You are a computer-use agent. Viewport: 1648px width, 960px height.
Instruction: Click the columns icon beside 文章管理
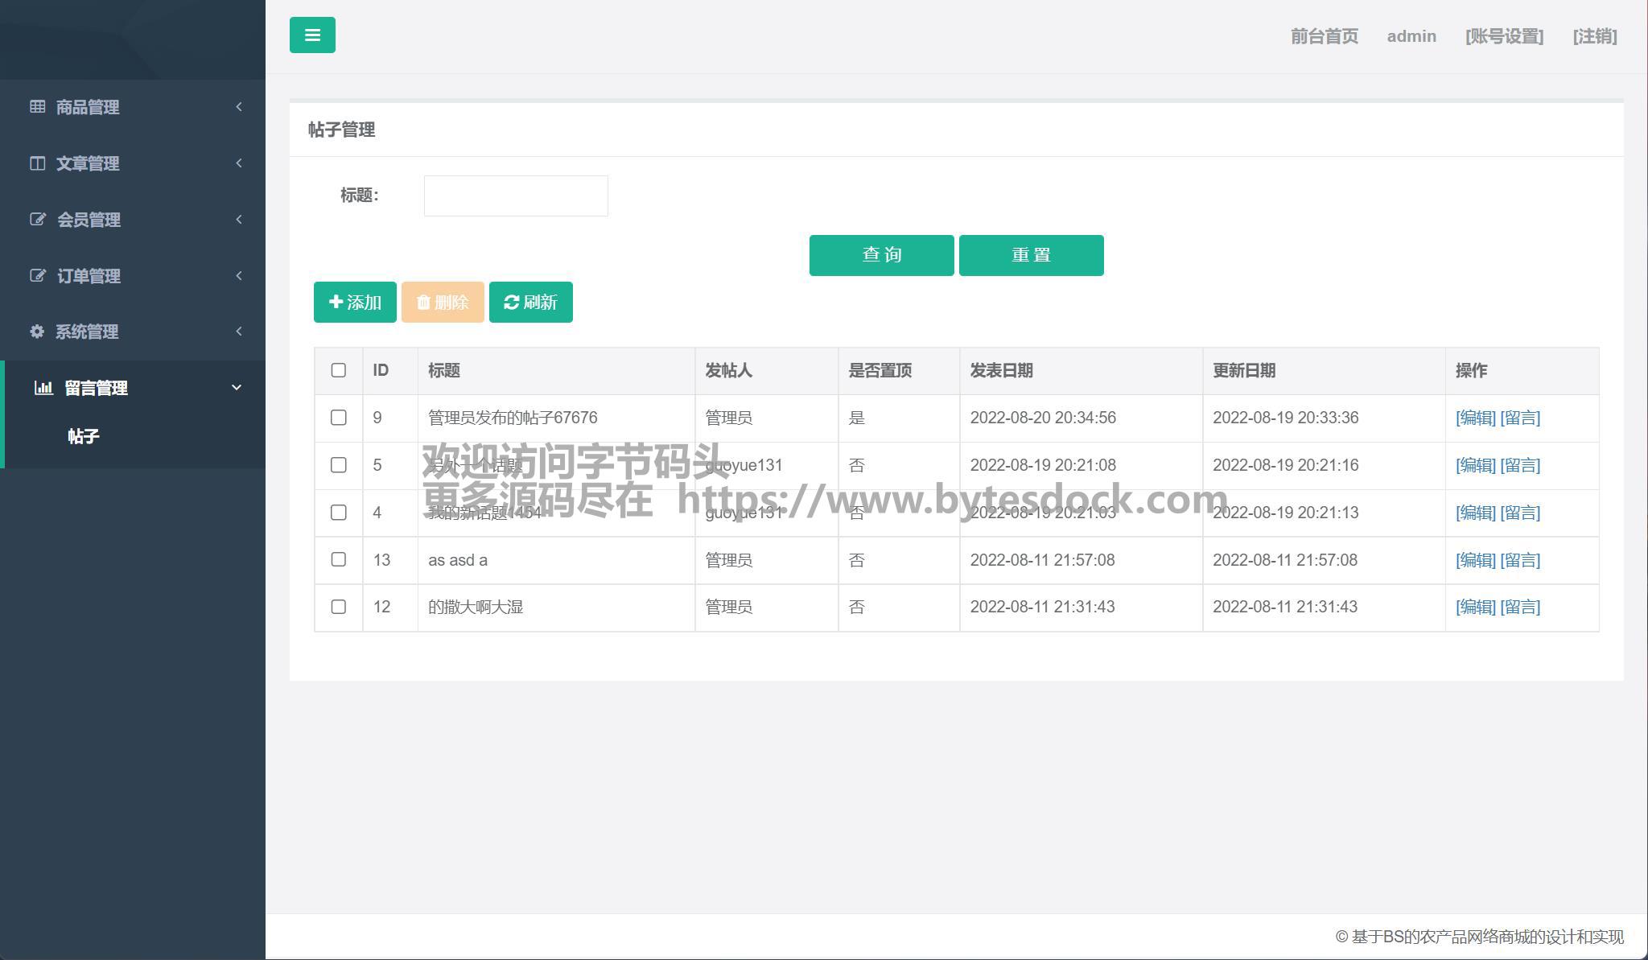coord(38,163)
